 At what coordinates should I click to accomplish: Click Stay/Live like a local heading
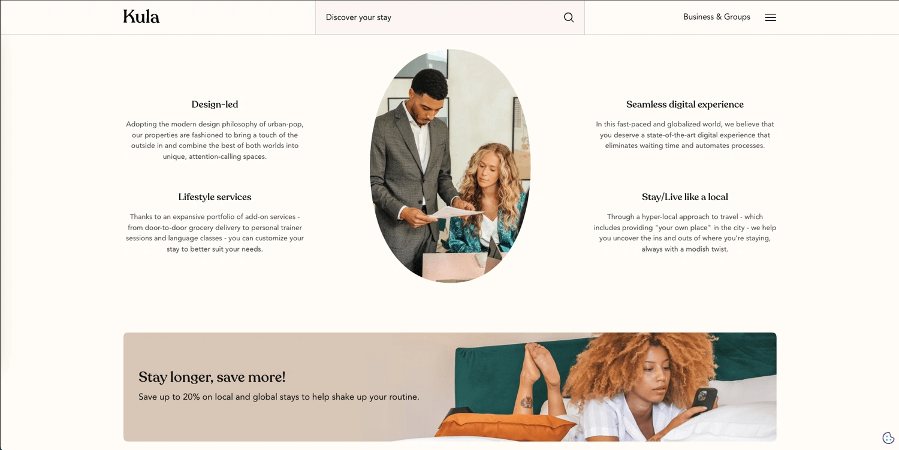(x=685, y=197)
